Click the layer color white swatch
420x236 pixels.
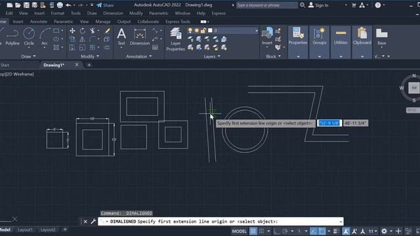[210, 31]
